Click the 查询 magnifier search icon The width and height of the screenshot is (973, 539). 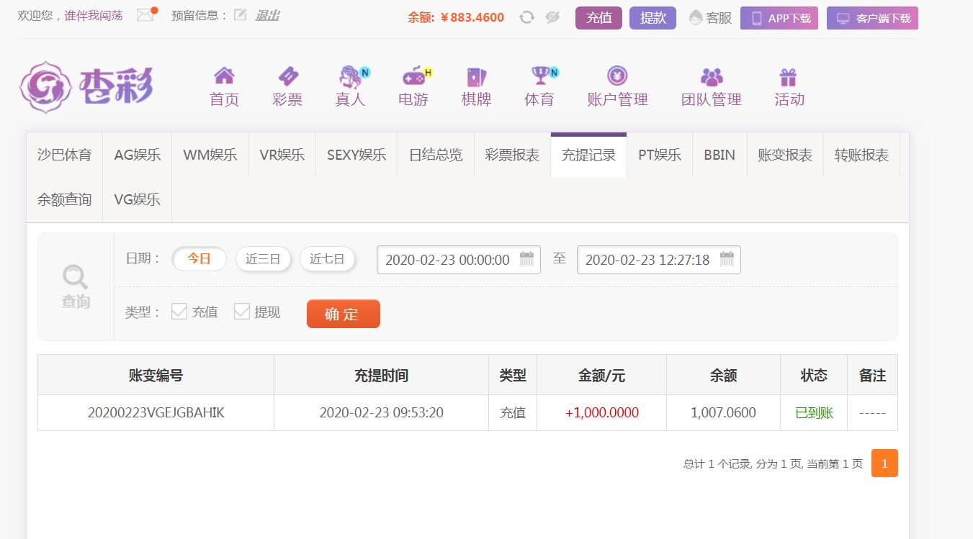[x=75, y=276]
